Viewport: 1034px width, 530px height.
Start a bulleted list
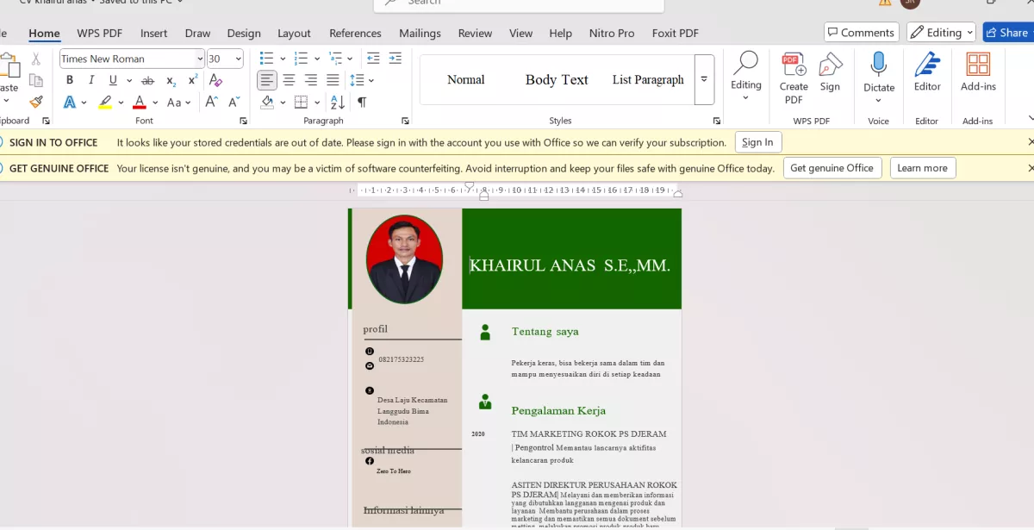[x=267, y=59]
